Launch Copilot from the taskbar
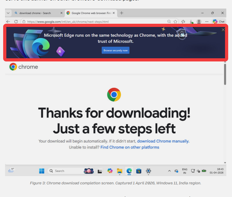 tap(110, 171)
